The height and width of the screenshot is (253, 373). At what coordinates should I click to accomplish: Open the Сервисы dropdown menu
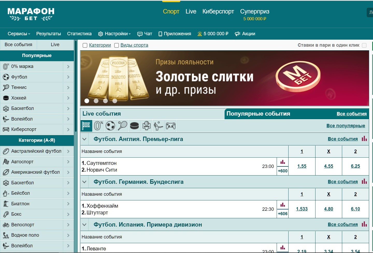(19, 34)
